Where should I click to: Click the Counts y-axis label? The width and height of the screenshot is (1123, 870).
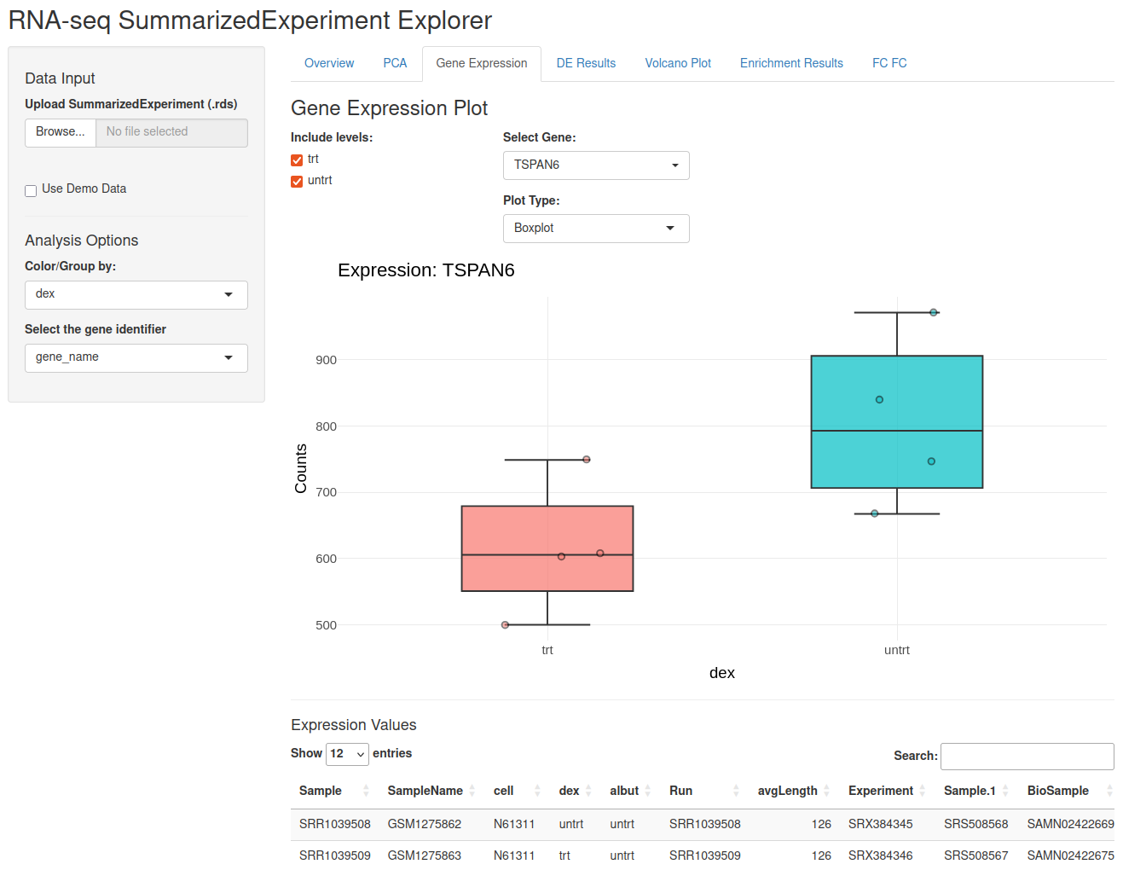click(x=301, y=468)
